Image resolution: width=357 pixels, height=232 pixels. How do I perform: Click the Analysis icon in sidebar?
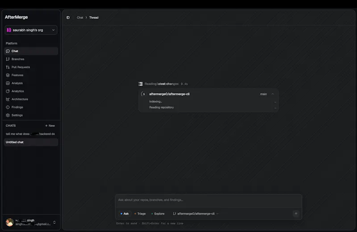point(8,83)
